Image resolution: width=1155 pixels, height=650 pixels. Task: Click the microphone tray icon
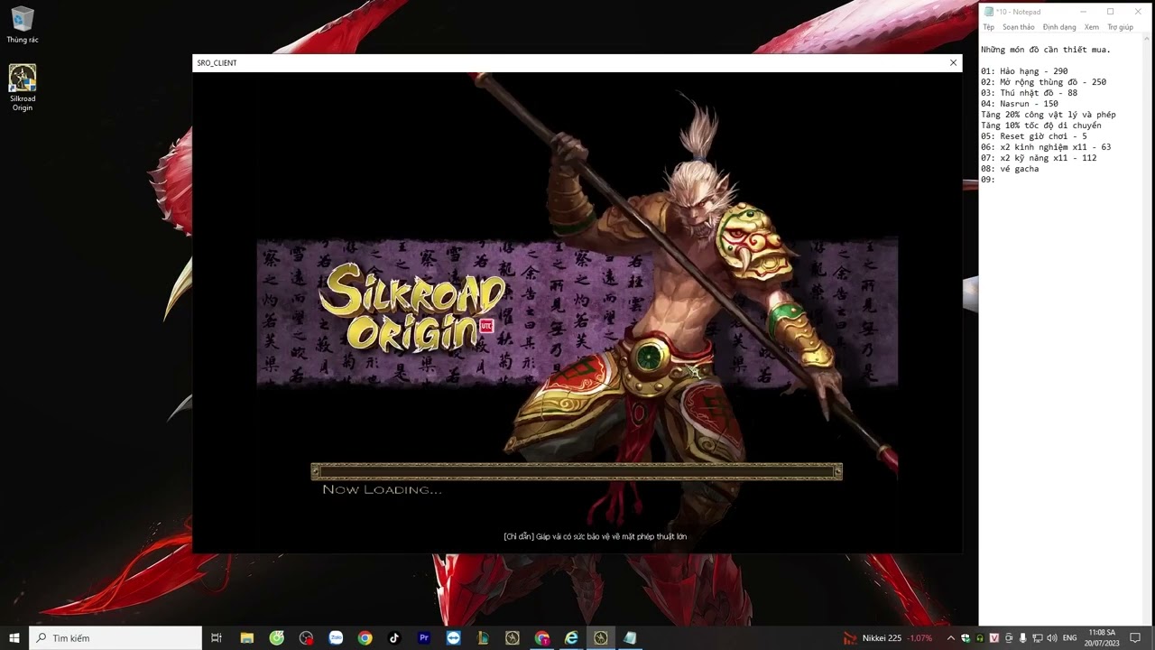pyautogui.click(x=1023, y=638)
